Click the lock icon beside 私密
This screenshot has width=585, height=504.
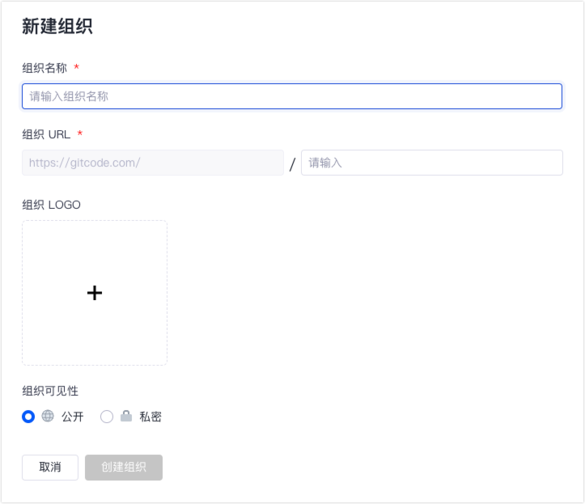point(126,417)
